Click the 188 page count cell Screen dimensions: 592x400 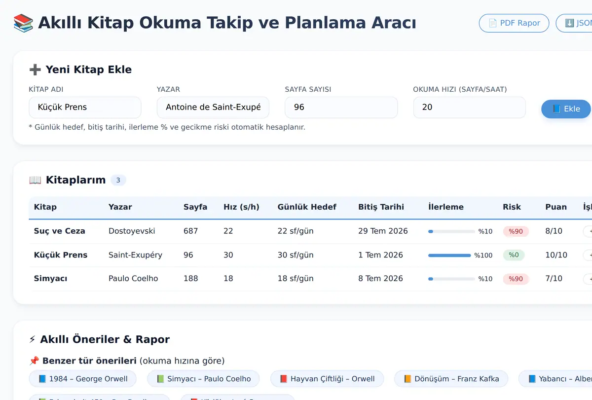191,279
